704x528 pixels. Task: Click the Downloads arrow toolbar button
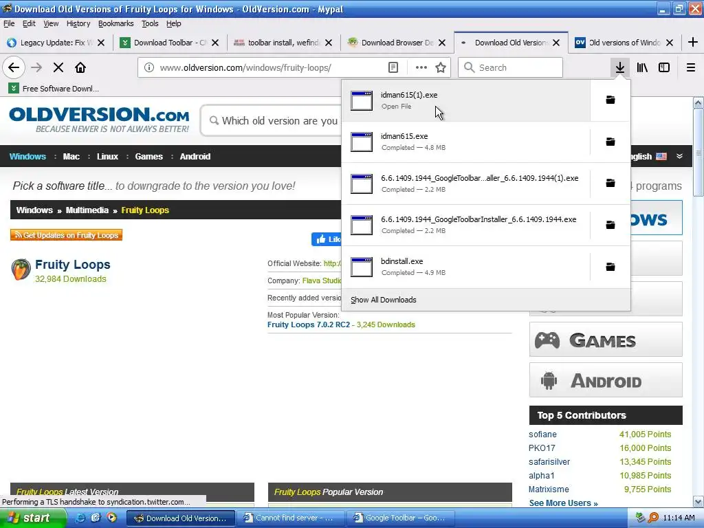619,68
